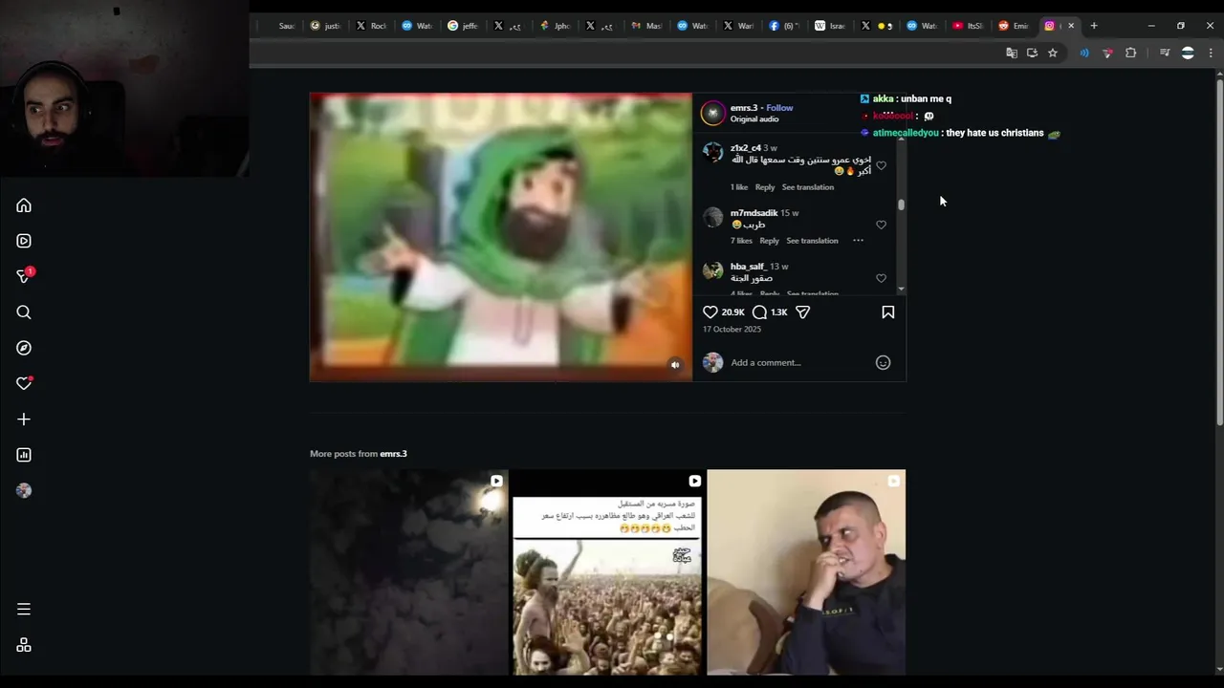Open the More hamburger menu in the sidebar

(24, 609)
